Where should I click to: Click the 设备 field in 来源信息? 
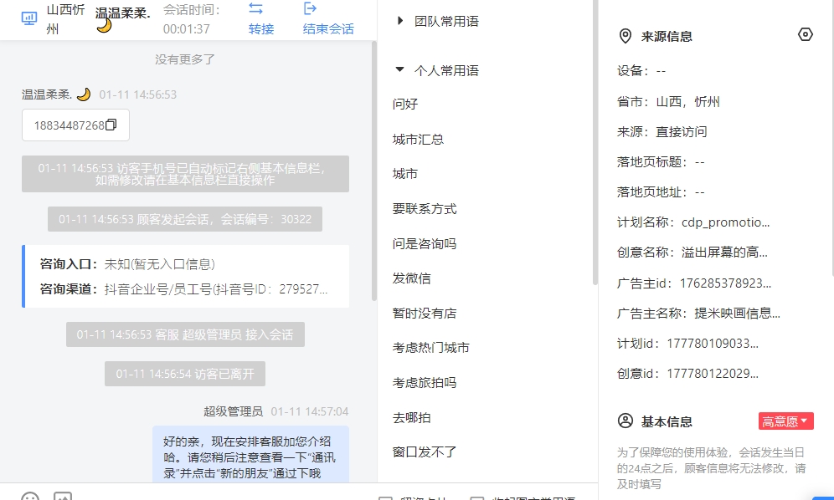coord(641,71)
